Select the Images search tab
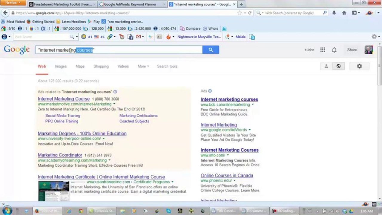 coord(61,66)
